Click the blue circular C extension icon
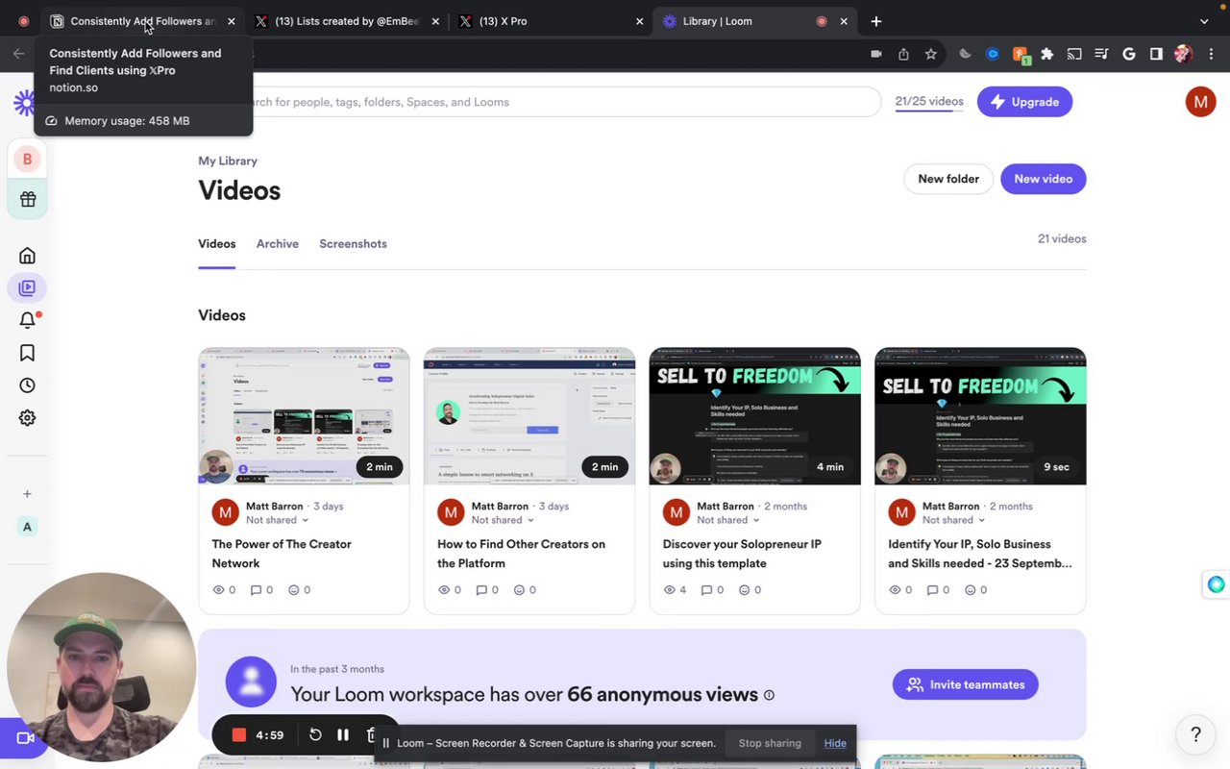Image resolution: width=1230 pixels, height=769 pixels. [x=993, y=54]
